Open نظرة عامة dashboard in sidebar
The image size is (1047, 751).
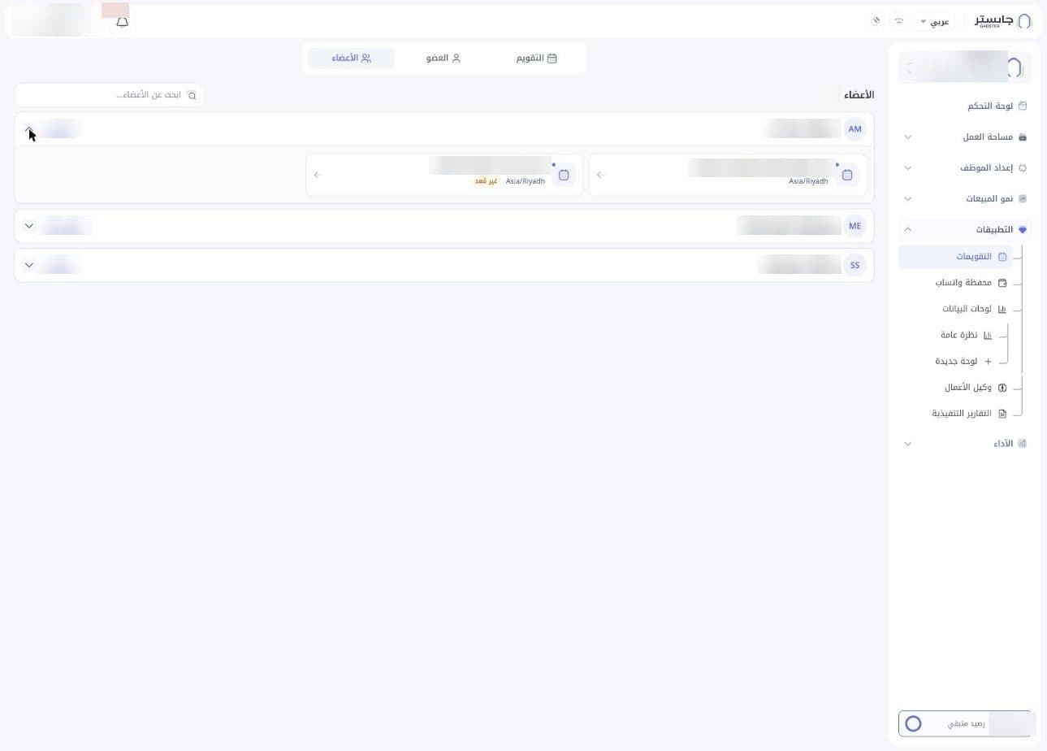tap(966, 335)
